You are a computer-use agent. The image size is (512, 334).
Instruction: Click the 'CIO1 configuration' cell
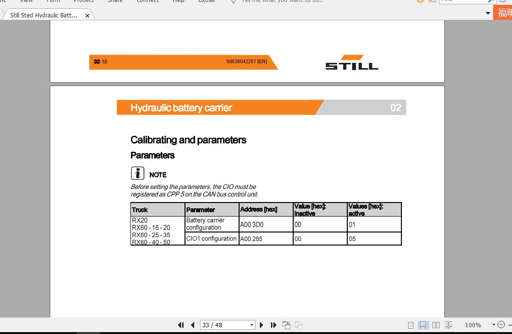click(211, 239)
